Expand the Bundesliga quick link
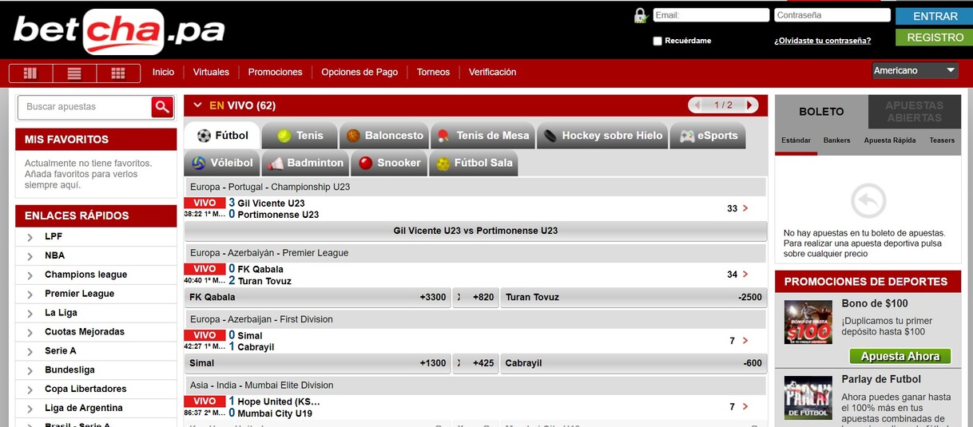973x427 pixels. click(x=30, y=371)
